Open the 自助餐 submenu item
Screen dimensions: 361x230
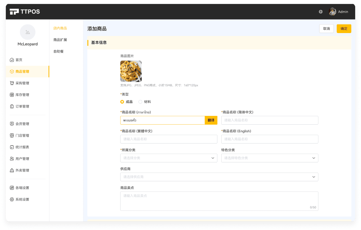point(59,52)
